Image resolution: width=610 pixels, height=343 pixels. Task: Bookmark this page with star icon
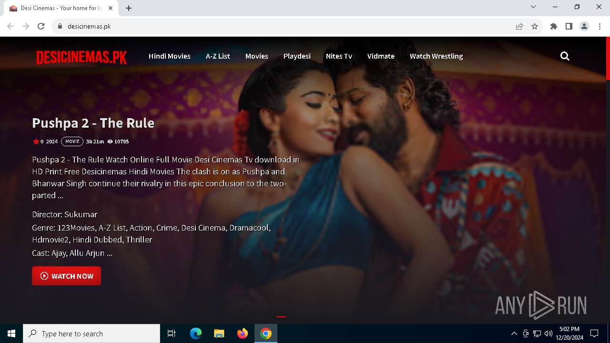(x=535, y=26)
